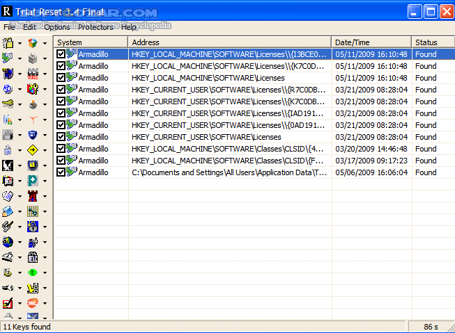Click the green P protector icon

33,180
